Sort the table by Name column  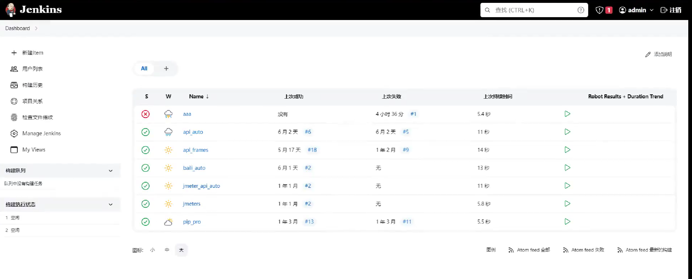[199, 97]
